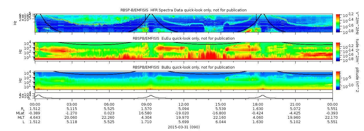Screen dimensions: 364x131
Task: Click the '09:00' time tick label
Action: point(146,104)
